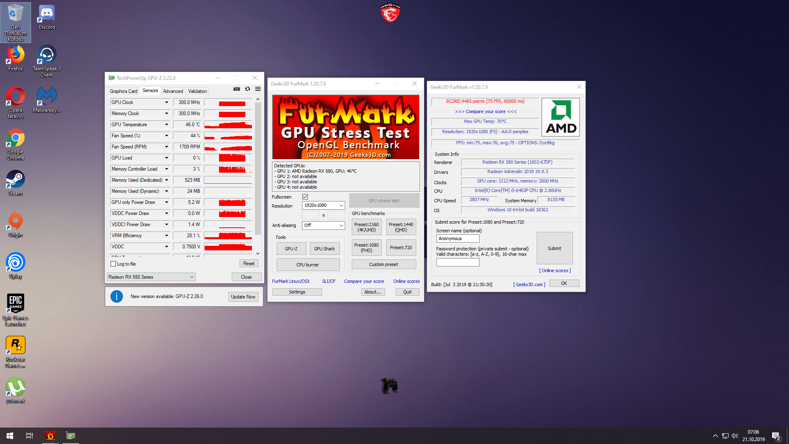Click the camera screenshot icon in GPU-Z
Image resolution: width=789 pixels, height=444 pixels.
coord(236,89)
